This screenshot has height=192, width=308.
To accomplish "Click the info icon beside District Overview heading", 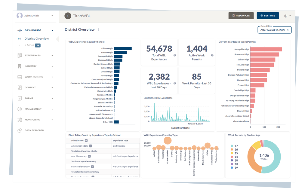I will (x=98, y=30).
